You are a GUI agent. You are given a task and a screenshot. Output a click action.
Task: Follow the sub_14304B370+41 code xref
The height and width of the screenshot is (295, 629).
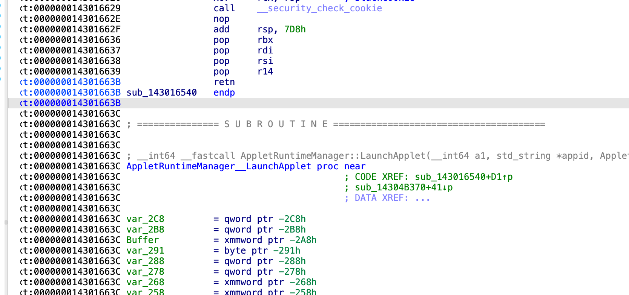click(403, 187)
